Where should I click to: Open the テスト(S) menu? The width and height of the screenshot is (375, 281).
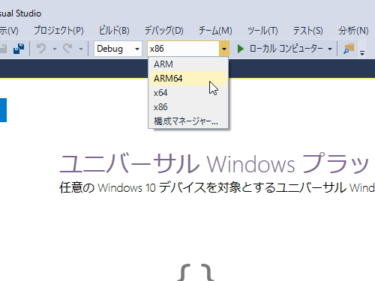pyautogui.click(x=307, y=31)
